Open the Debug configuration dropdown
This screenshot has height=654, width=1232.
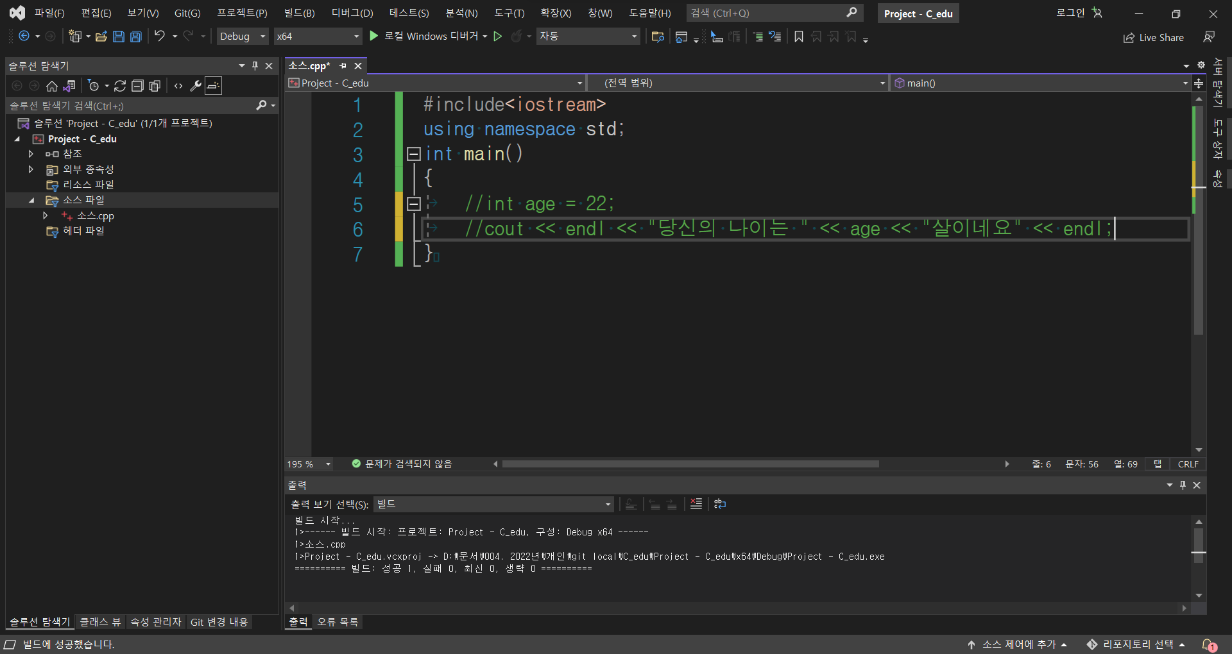coord(243,37)
